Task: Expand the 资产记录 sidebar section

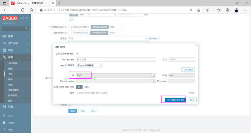Action: (x=28, y=43)
